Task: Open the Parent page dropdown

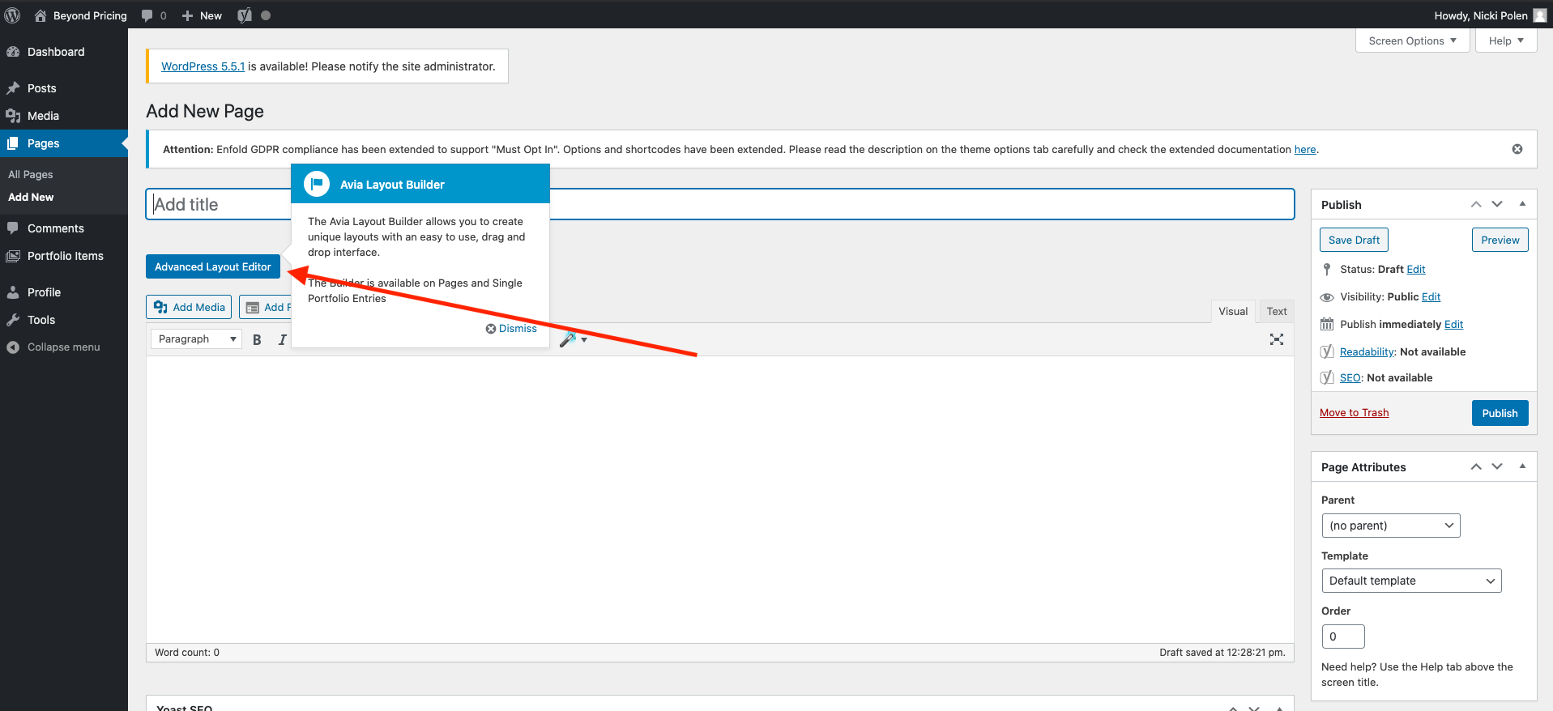Action: click(1391, 526)
